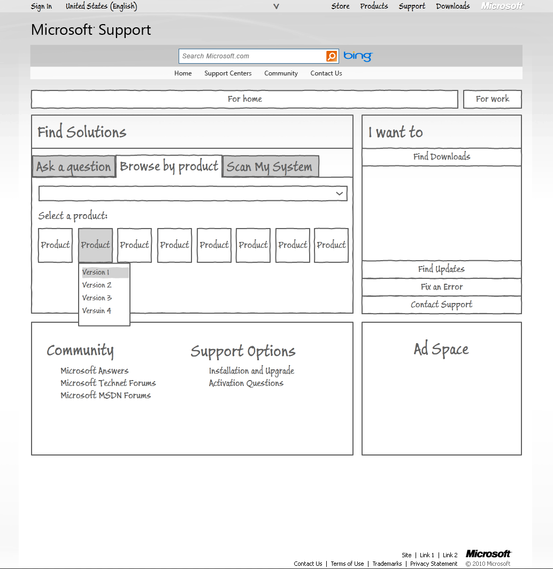The width and height of the screenshot is (553, 569).
Task: Select United States (English) locale
Action: coord(102,6)
